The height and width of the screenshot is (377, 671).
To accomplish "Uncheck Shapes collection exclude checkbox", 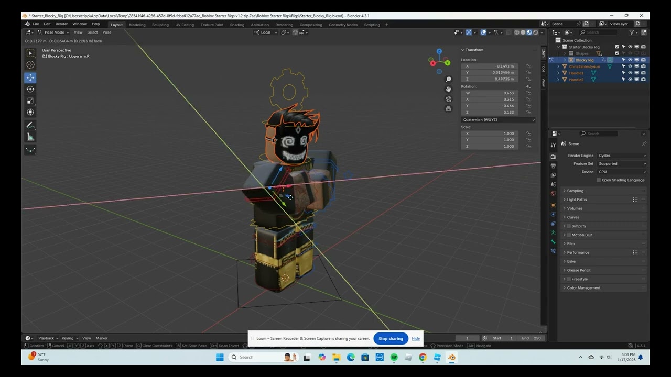I will click(617, 53).
